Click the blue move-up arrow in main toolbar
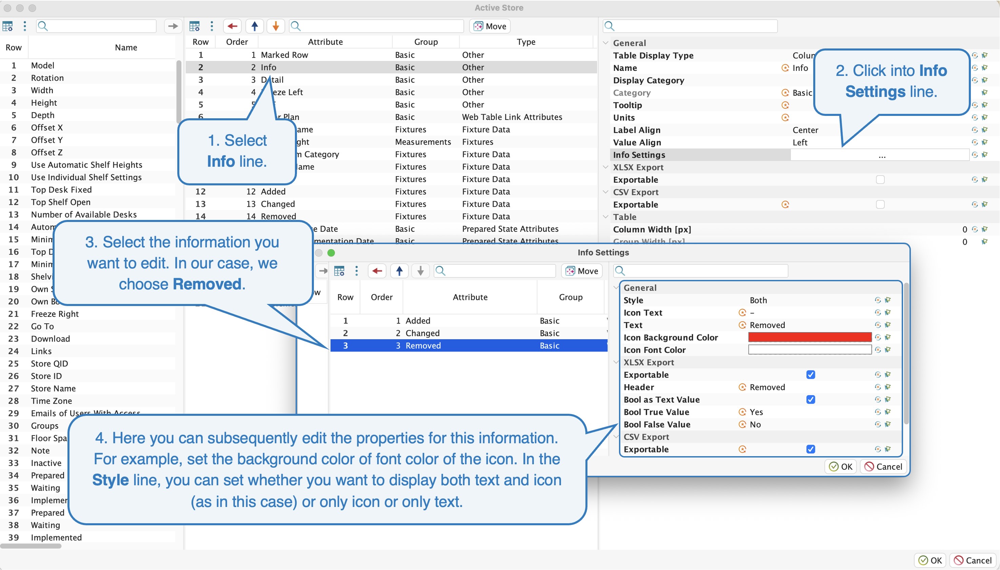Image resolution: width=1000 pixels, height=570 pixels. coord(255,26)
